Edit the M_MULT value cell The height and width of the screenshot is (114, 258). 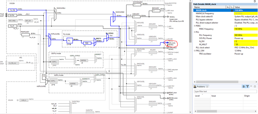(246, 45)
